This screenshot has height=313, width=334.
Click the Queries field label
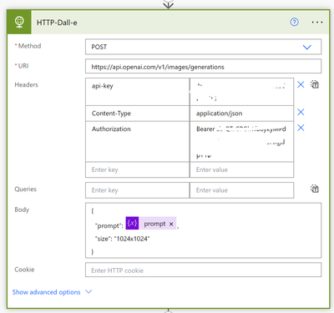[25, 189]
